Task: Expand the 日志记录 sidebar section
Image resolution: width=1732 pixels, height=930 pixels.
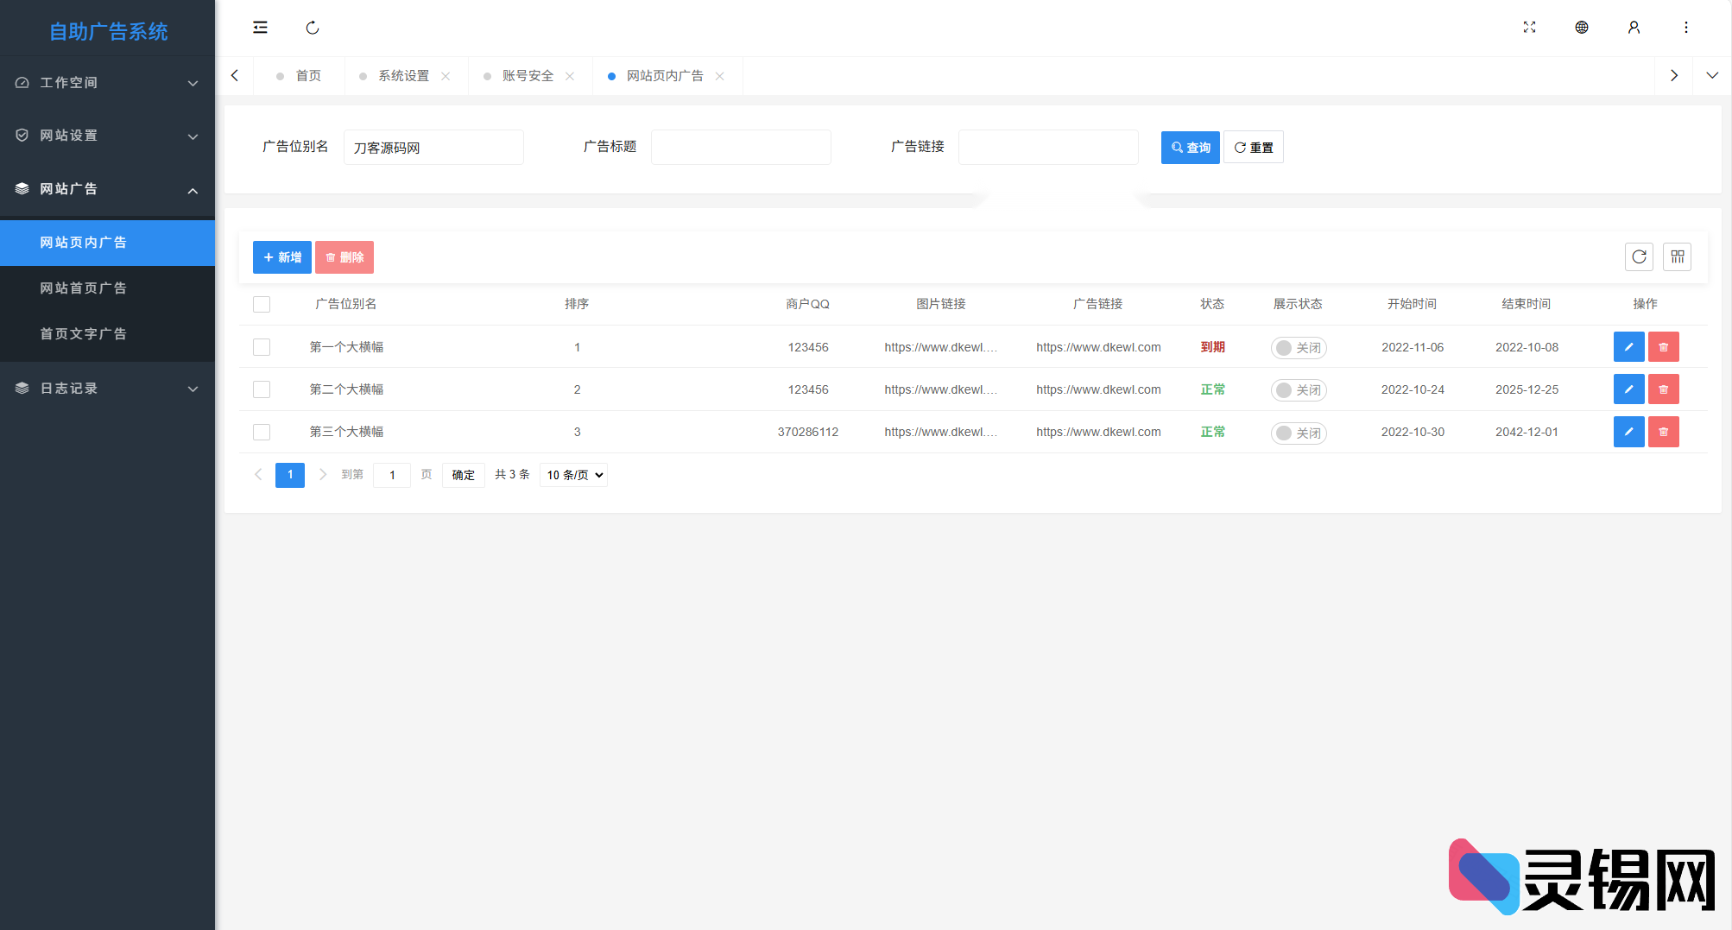Action: pos(107,389)
